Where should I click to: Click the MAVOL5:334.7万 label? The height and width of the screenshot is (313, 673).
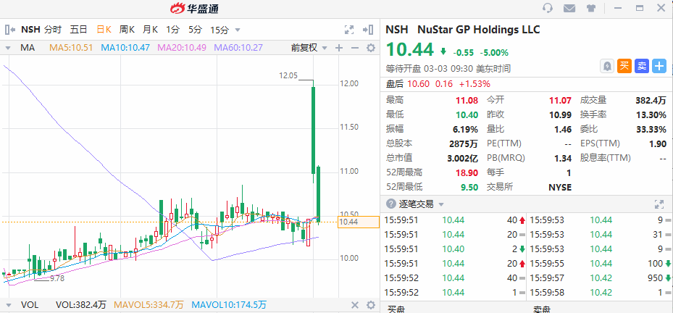[149, 305]
